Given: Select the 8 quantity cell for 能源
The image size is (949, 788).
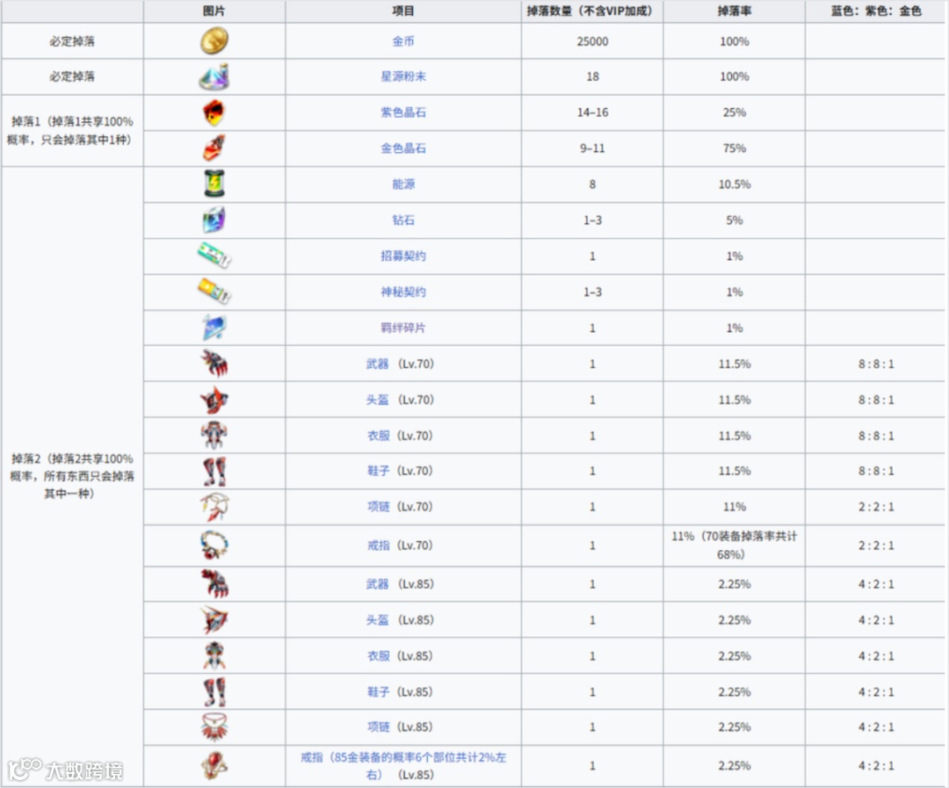Looking at the screenshot, I should tap(592, 184).
